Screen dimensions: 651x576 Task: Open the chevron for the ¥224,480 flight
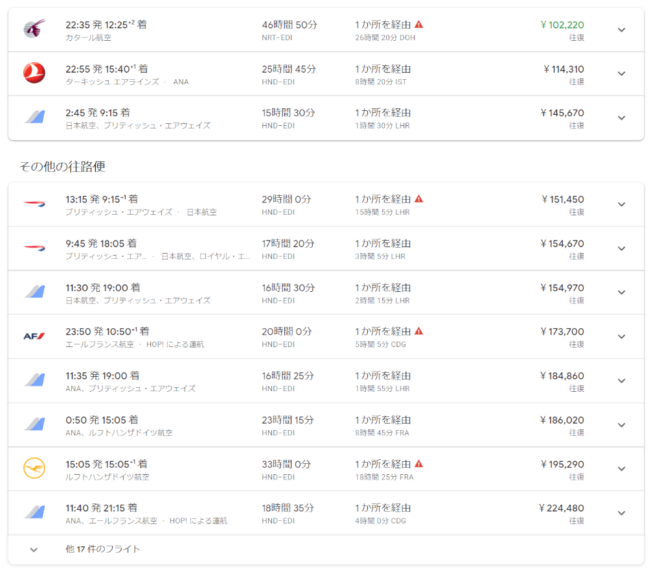click(x=621, y=513)
